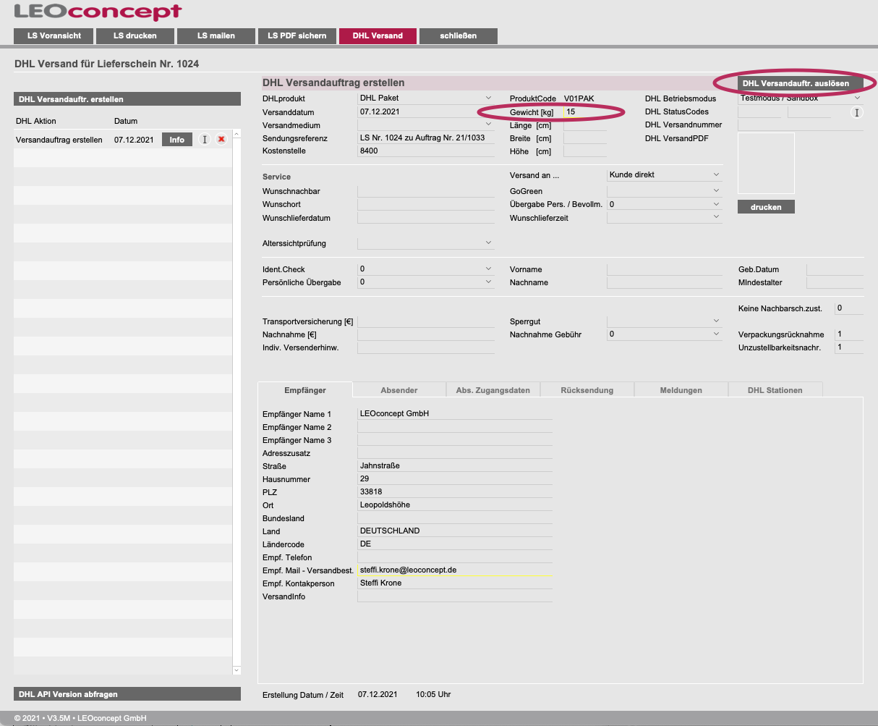Click the Wunschlieferdatum field
This screenshot has height=726, width=878.
[426, 217]
